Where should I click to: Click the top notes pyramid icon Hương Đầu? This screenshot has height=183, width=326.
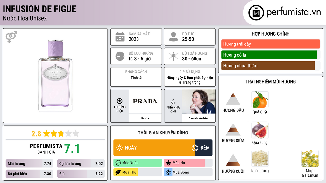tap(233, 99)
